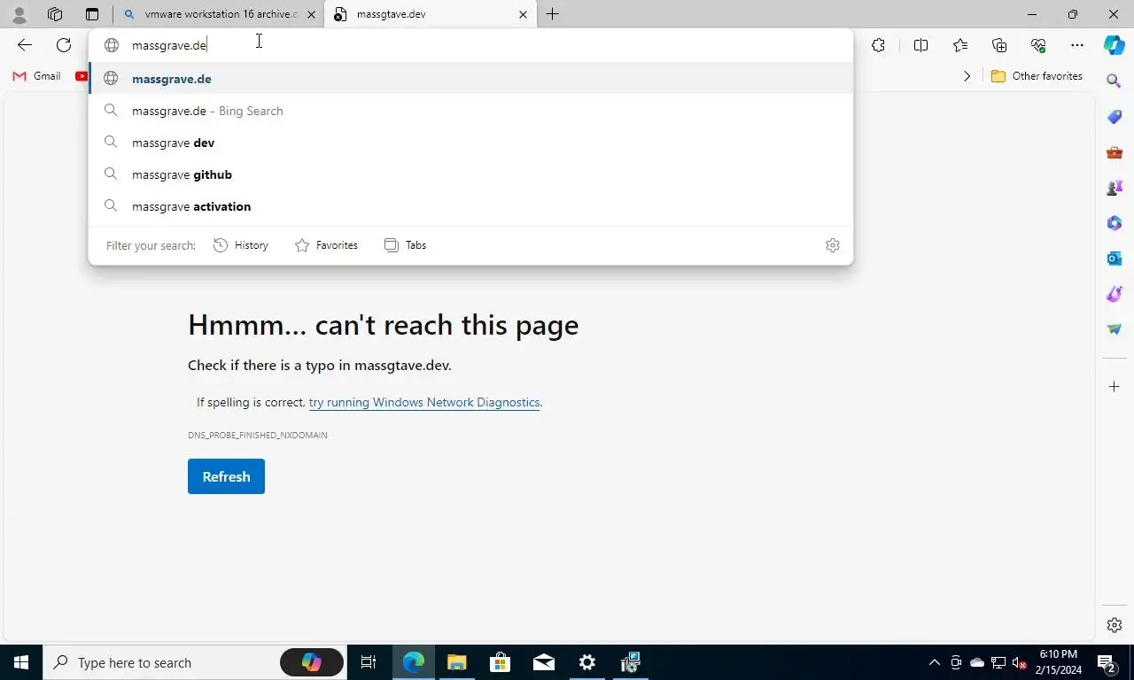This screenshot has width=1134, height=680.
Task: Filter search by Tabs
Action: (405, 245)
